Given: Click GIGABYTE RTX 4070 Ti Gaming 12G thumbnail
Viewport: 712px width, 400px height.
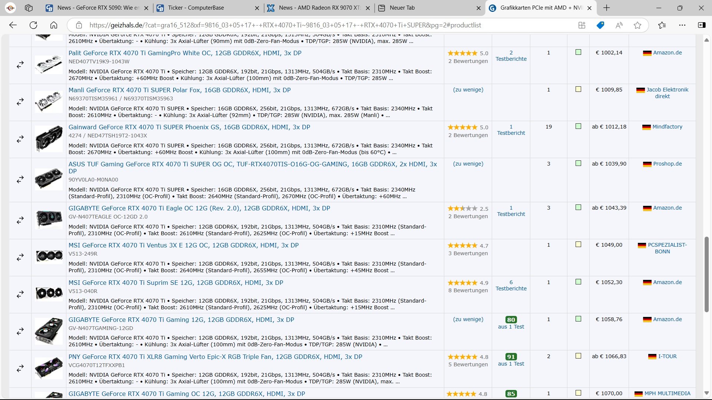Looking at the screenshot, I should tap(49, 331).
